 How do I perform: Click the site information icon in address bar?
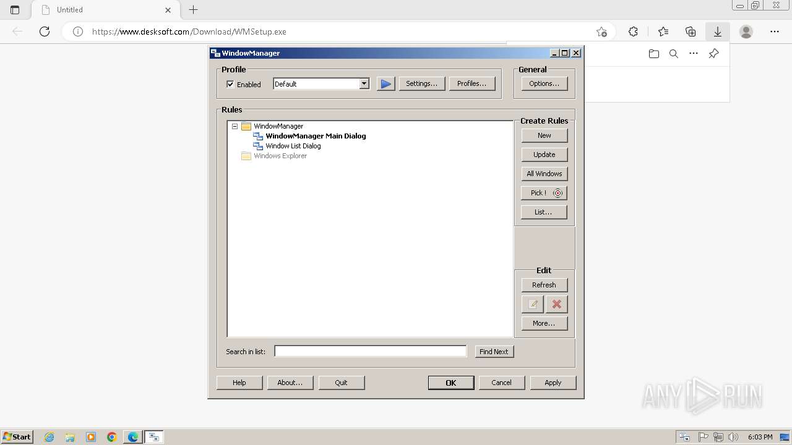pyautogui.click(x=78, y=32)
